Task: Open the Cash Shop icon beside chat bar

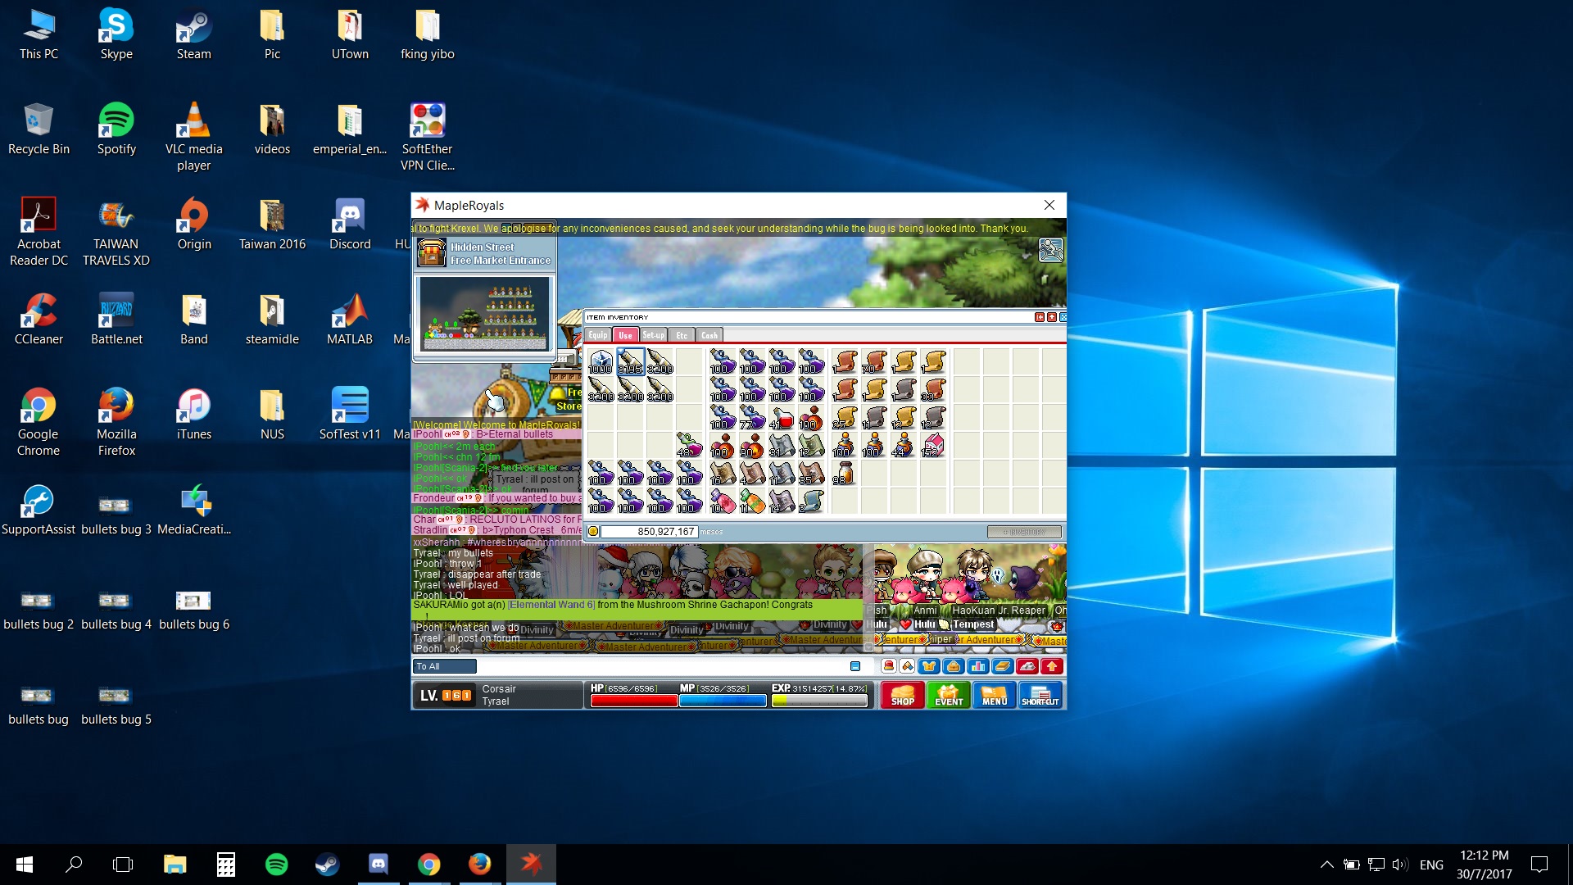Action: click(x=888, y=666)
